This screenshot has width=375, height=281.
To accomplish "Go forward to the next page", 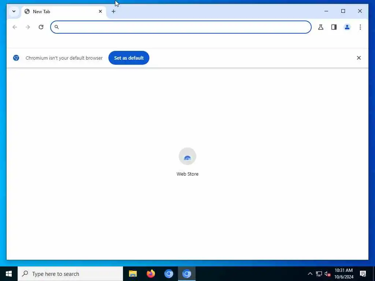I will point(28,27).
